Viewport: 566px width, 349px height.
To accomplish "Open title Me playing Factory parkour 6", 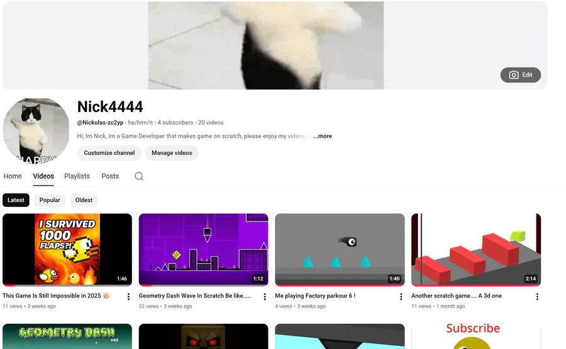I will click(315, 296).
